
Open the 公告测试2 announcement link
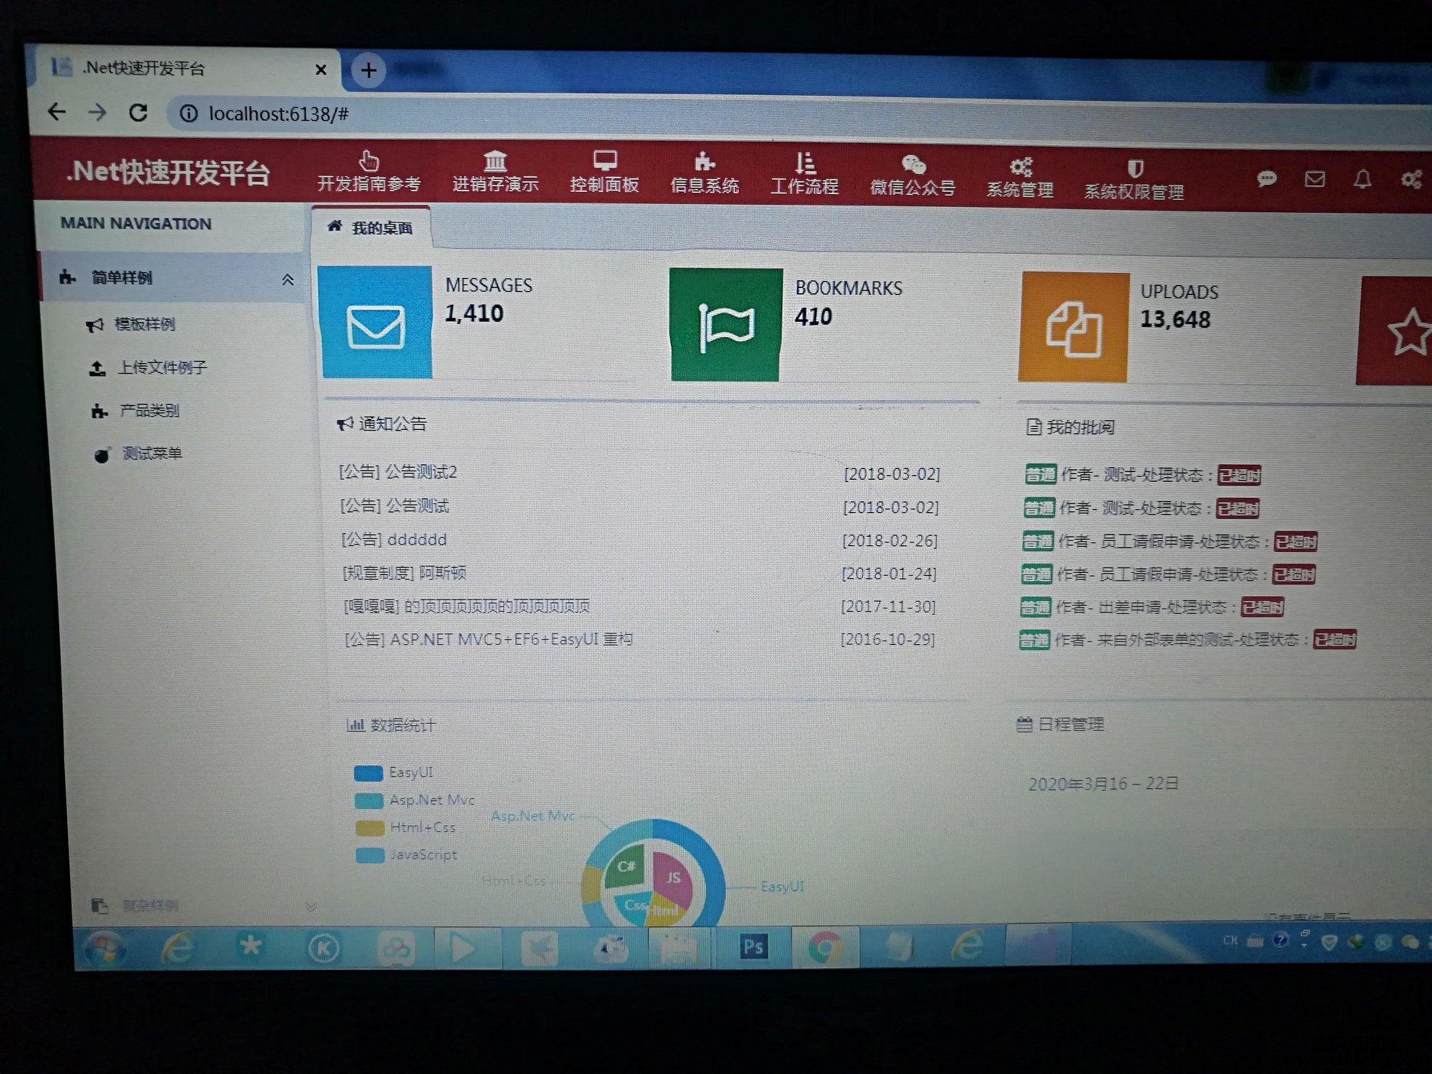(x=420, y=472)
